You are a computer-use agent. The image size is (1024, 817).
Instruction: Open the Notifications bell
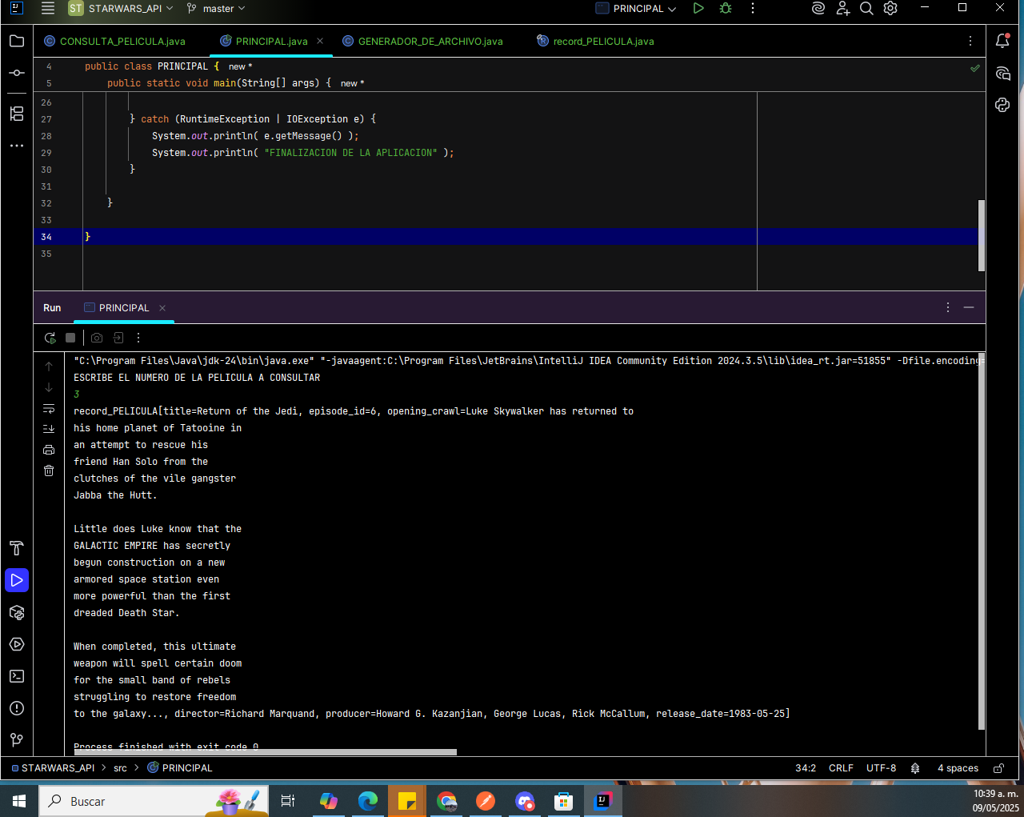pyautogui.click(x=1002, y=41)
